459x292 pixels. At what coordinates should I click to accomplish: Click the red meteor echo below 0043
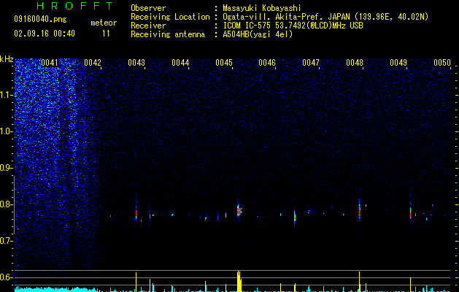click(136, 212)
